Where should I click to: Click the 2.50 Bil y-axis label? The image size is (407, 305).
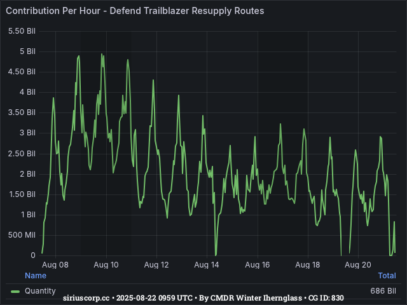[x=22, y=154]
